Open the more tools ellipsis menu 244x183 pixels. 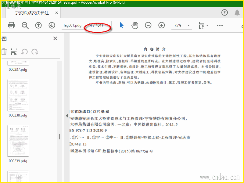(220, 25)
